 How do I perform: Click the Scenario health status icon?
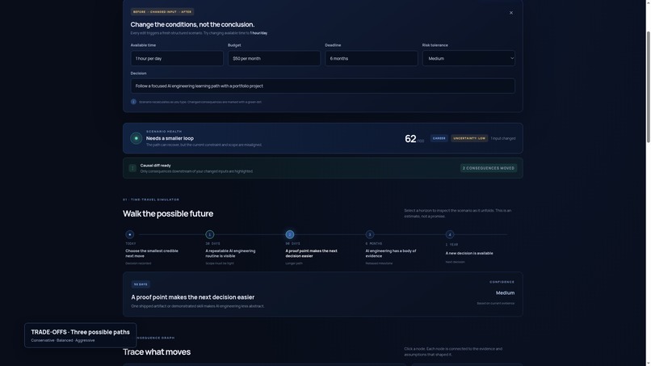pos(136,138)
